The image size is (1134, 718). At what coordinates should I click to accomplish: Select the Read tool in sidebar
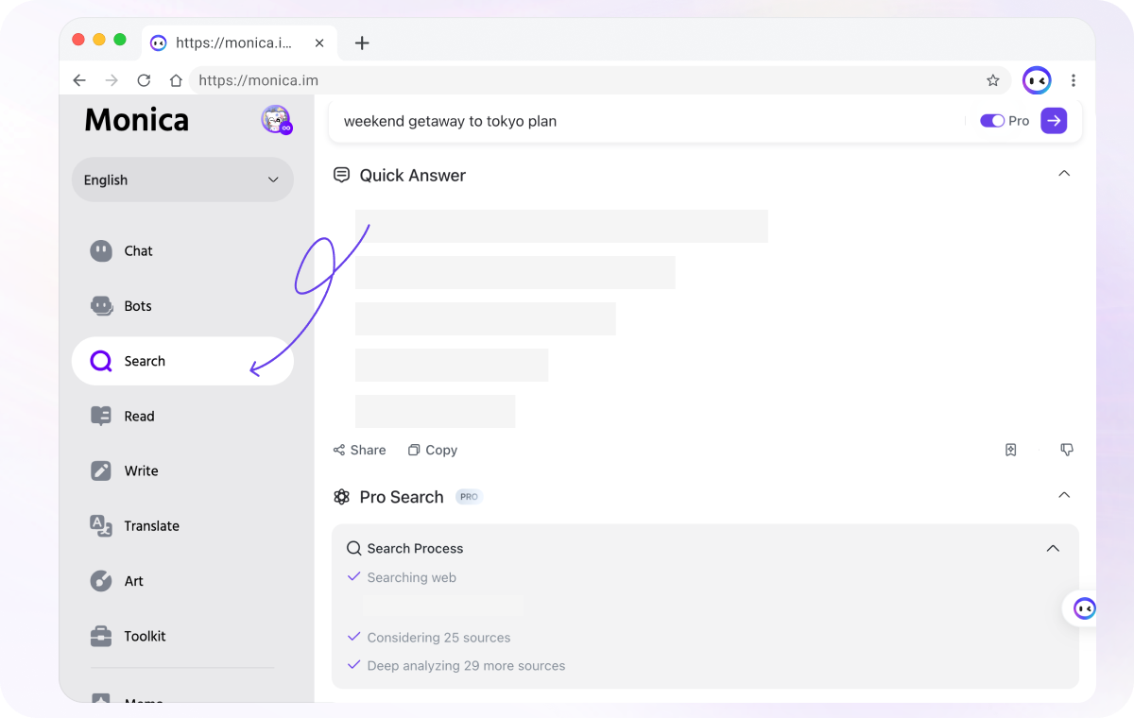click(x=138, y=417)
